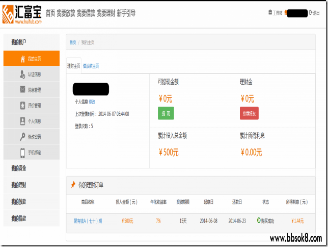Viewport: 328px width, 247px height.
Task: Click 首页 in the breadcrumb
Action: [73, 42]
